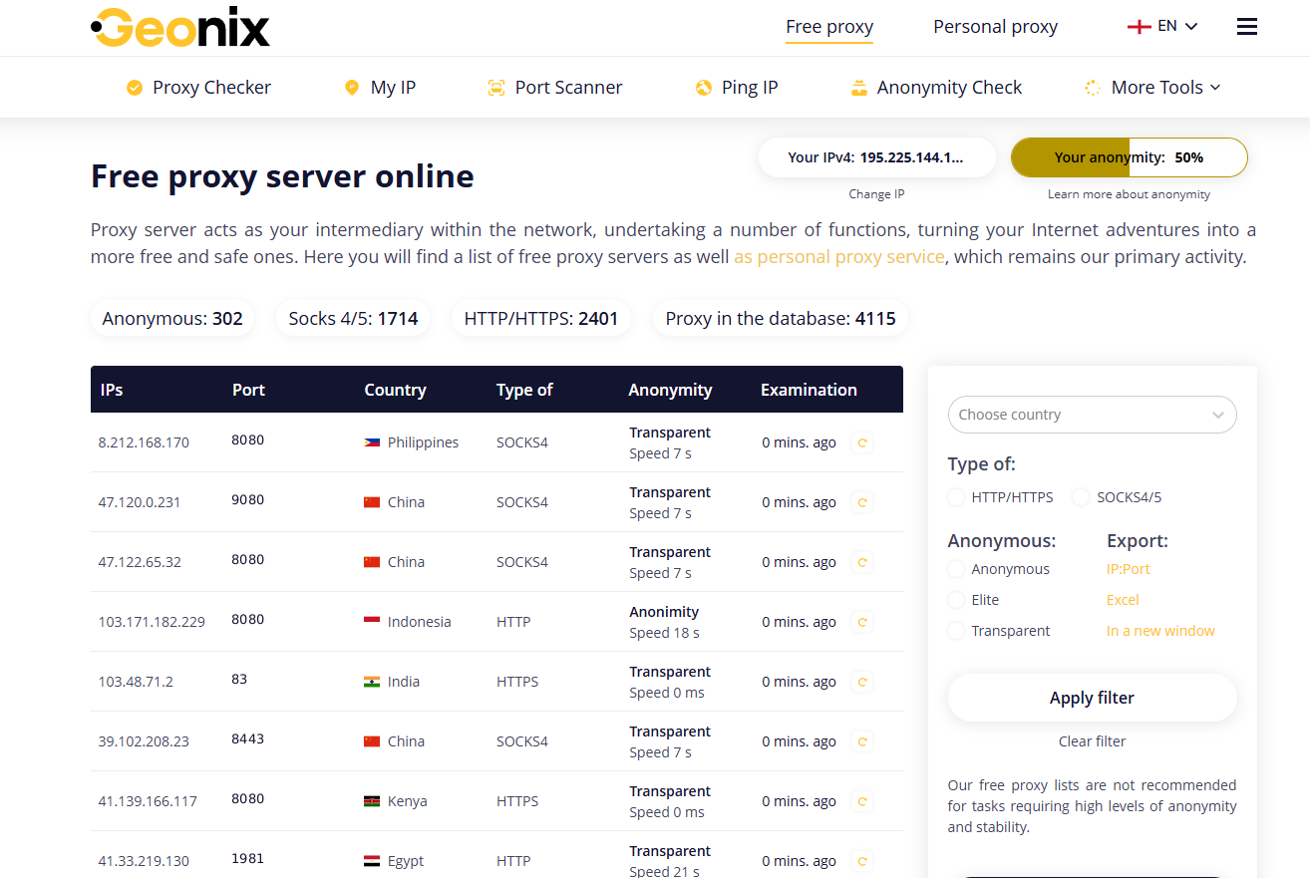
Task: Click the Proxy Checker checkmark icon
Action: 135,88
